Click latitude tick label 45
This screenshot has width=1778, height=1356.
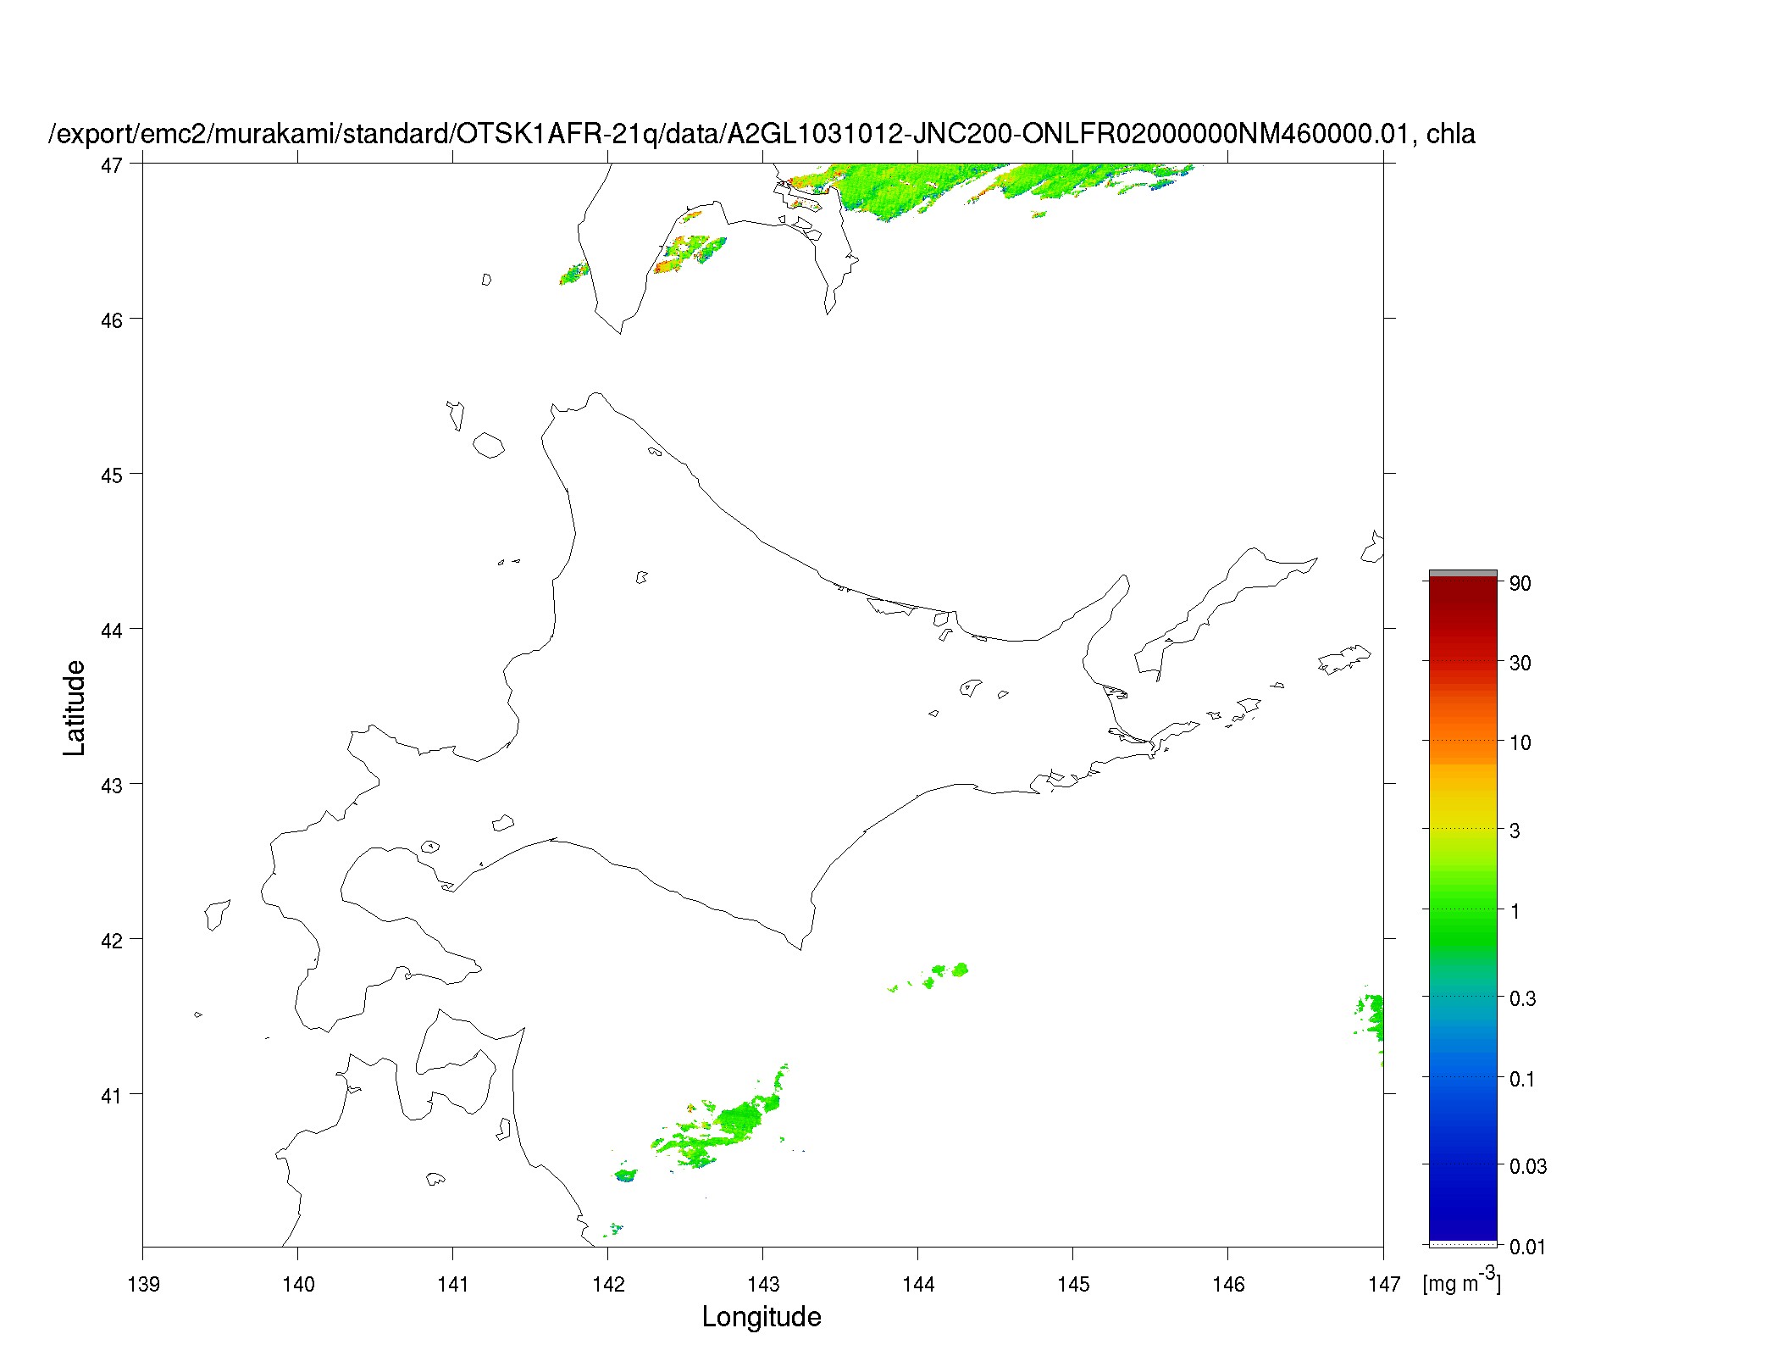pyautogui.click(x=112, y=475)
